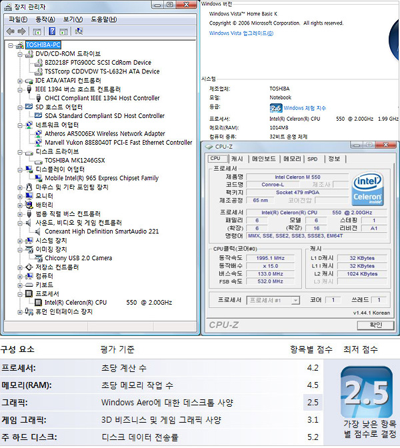Click the Marvell Yukon Ethernet adapter icon

tap(38, 143)
